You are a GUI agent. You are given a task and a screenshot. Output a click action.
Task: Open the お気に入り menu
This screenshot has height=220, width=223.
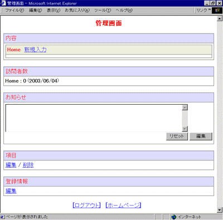(77, 10)
